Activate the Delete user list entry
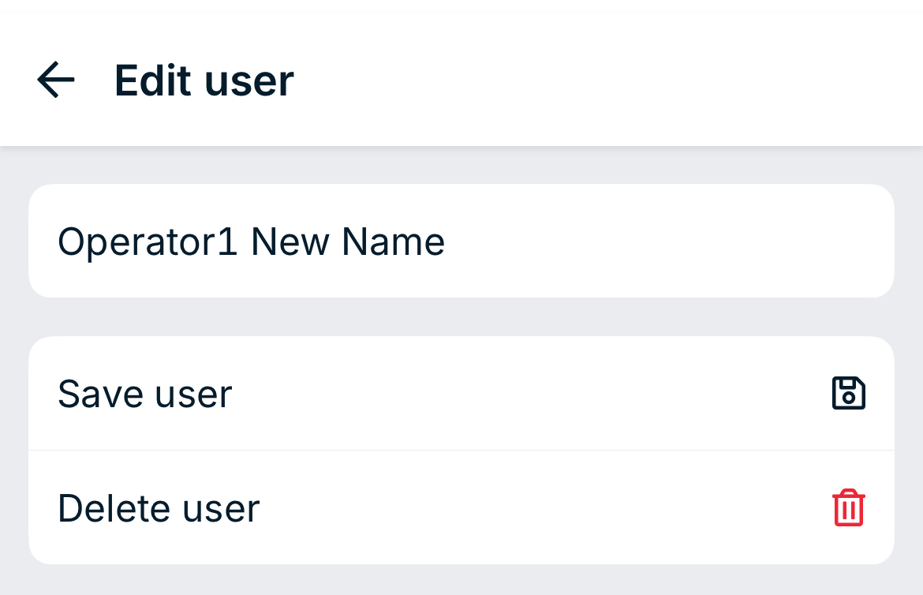This screenshot has height=595, width=923. [x=461, y=508]
